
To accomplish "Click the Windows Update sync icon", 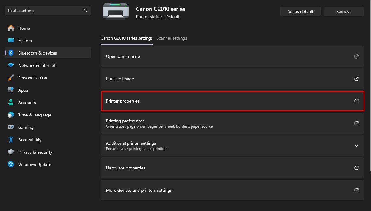I will click(11, 164).
